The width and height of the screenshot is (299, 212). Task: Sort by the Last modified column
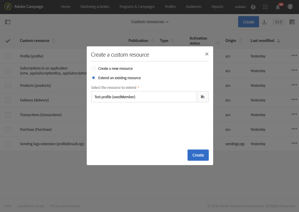pyautogui.click(x=262, y=41)
